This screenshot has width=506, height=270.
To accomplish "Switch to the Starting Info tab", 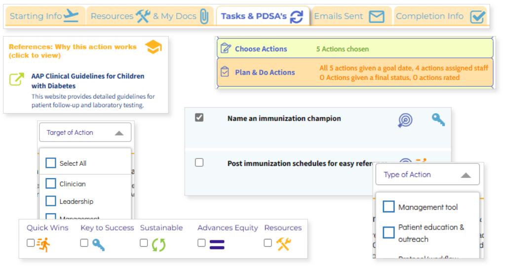I will click(x=45, y=16).
